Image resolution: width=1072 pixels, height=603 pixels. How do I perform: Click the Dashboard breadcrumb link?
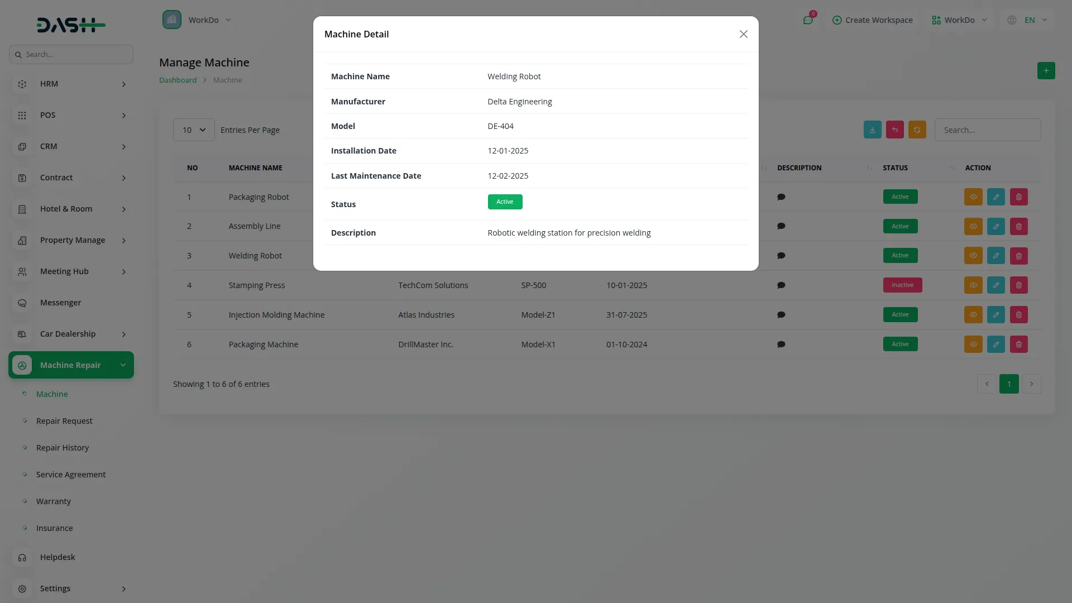[178, 80]
